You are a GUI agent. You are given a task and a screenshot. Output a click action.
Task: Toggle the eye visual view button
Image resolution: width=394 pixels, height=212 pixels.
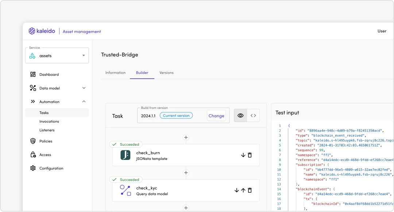(x=240, y=115)
